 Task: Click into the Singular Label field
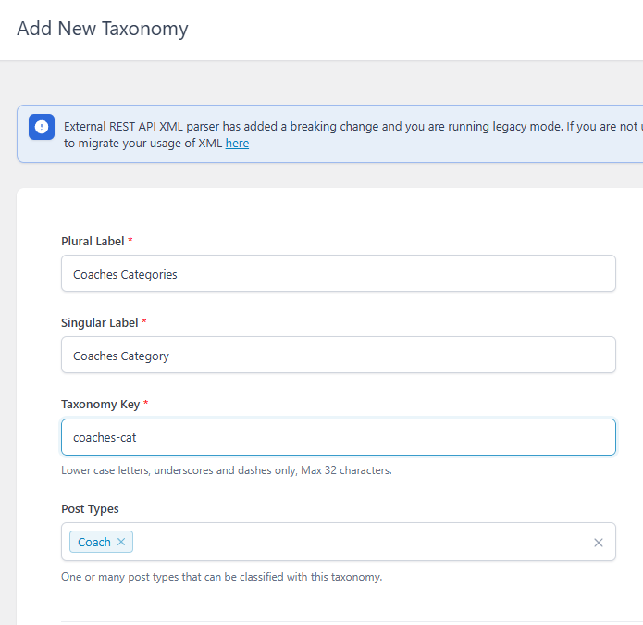click(339, 356)
